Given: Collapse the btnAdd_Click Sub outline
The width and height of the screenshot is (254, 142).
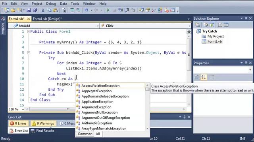Looking at the screenshot, I should (29, 52).
